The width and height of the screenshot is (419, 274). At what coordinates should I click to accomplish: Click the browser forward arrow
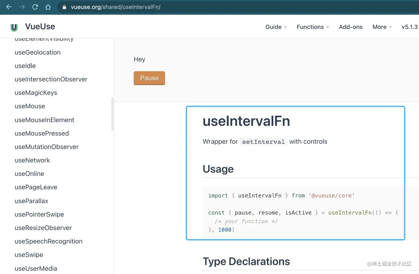click(22, 7)
